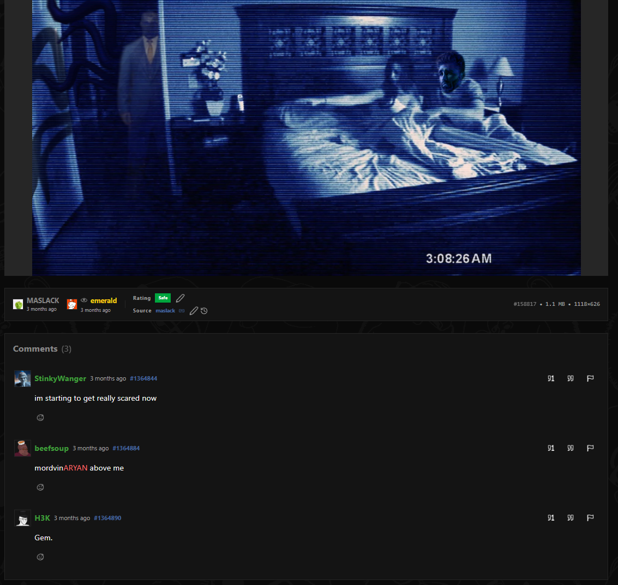The image size is (618, 585).
Task: Click the green Safe rating badge
Action: pos(163,298)
